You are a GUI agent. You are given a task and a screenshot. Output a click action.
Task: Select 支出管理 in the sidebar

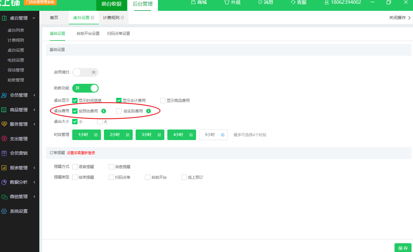pyautogui.click(x=19, y=139)
